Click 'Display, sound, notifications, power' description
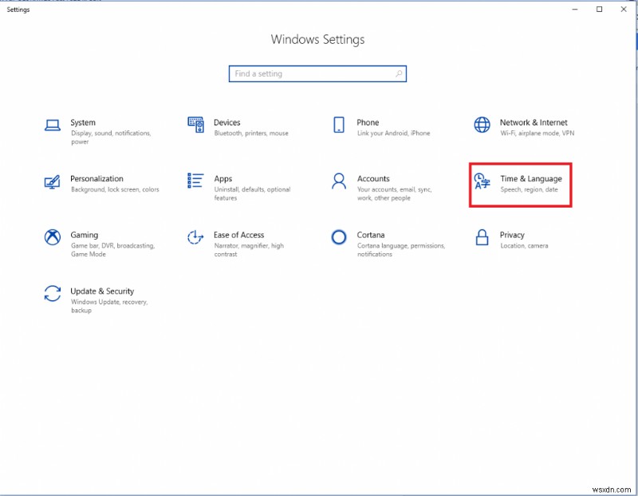This screenshot has width=638, height=496. [x=111, y=137]
